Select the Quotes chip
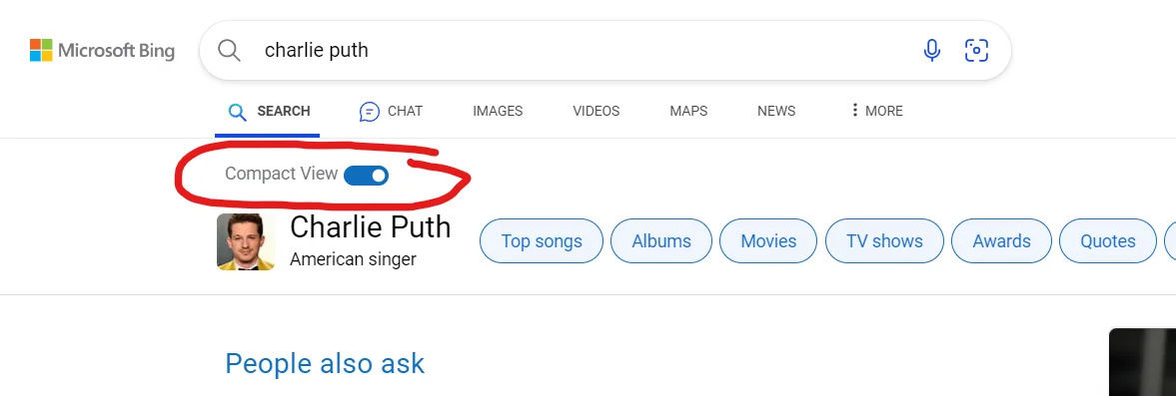 tap(1108, 241)
